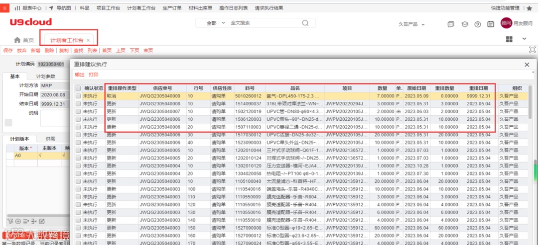Viewport: 538px width, 245px height.
Task: Click the 输出 export button
Action: click(x=79, y=75)
